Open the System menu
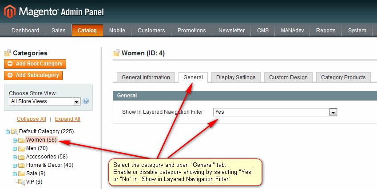This screenshot has height=189, width=377. [357, 31]
